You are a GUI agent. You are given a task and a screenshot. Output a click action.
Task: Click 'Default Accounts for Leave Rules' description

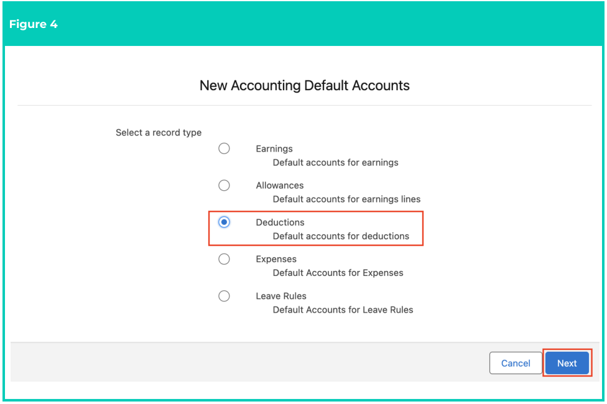pos(343,310)
